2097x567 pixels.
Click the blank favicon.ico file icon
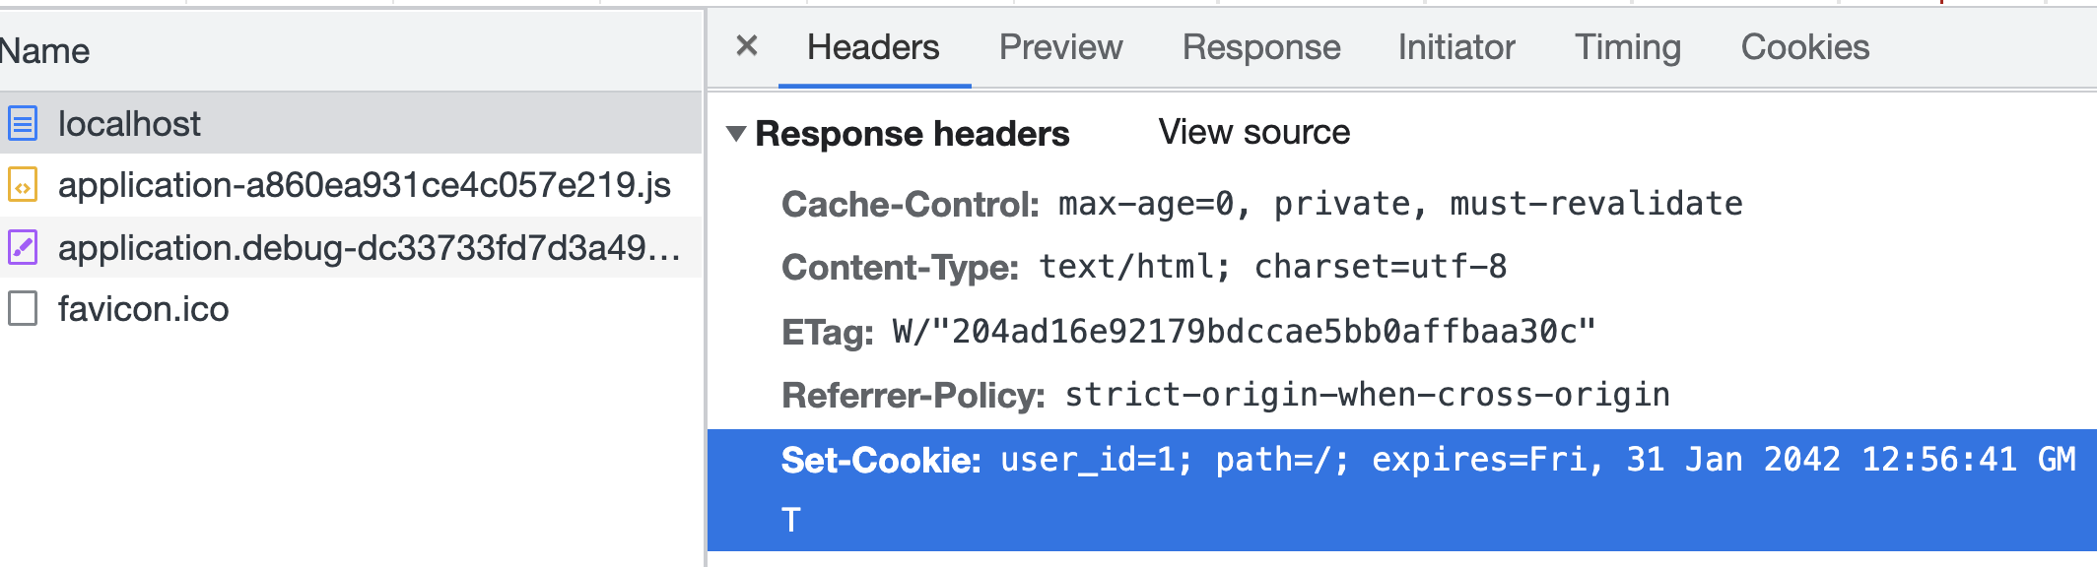pyautogui.click(x=23, y=308)
